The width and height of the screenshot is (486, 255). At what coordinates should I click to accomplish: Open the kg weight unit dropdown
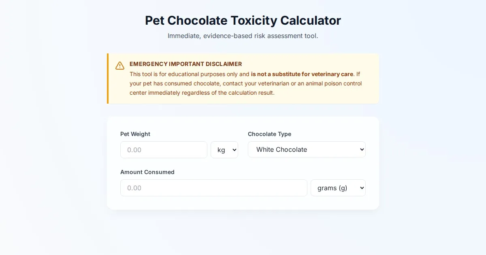224,150
